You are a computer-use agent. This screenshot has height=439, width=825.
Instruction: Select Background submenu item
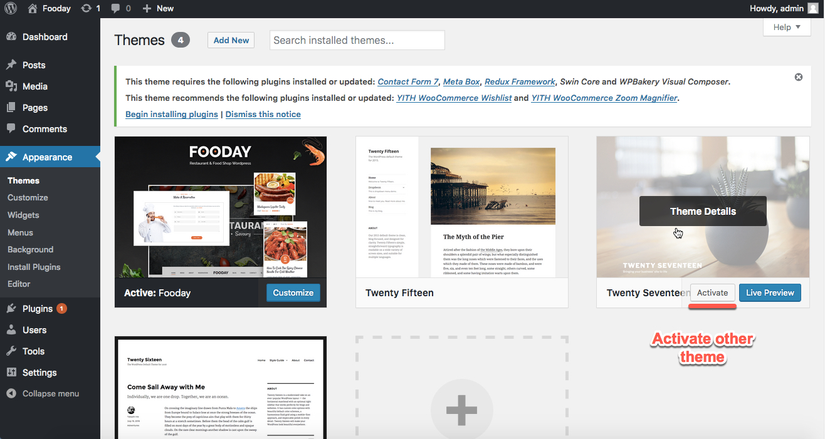(30, 249)
